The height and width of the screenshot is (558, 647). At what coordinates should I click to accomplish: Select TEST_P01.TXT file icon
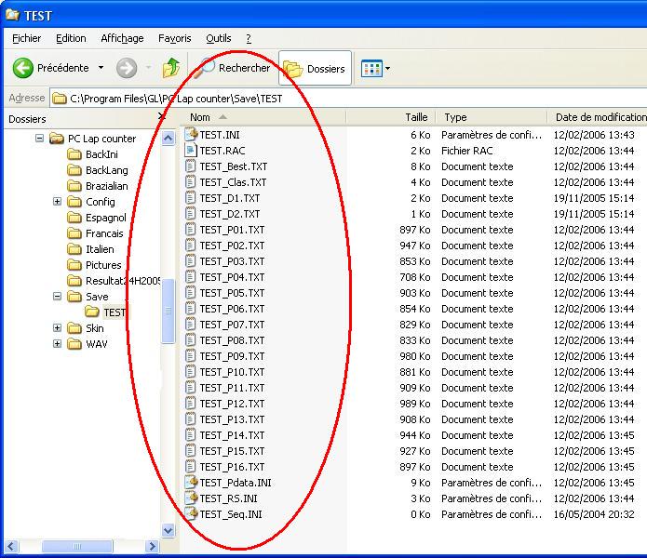point(190,229)
